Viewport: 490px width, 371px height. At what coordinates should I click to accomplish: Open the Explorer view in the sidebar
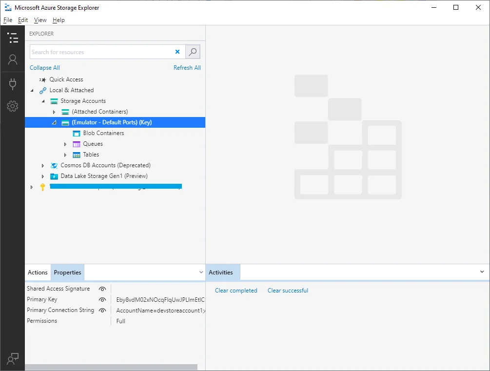(x=13, y=38)
